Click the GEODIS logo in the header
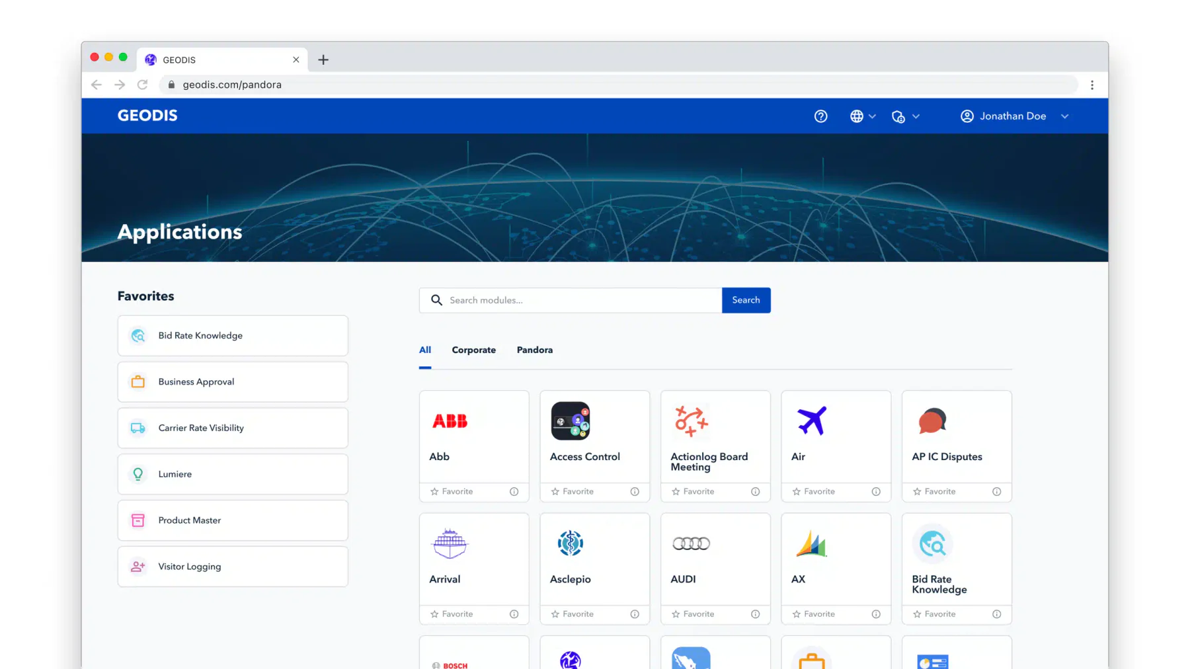Screen dimensions: 1190x669 147,116
